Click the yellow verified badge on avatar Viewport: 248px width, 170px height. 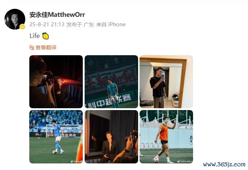point(22,27)
